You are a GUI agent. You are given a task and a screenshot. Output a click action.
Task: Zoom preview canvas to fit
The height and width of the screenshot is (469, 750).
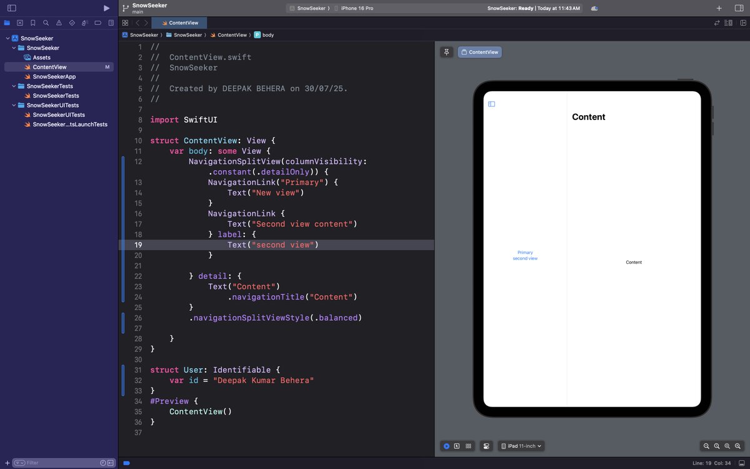tap(727, 446)
